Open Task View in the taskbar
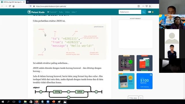Viewport: 185px width, 104px height. (14, 102)
